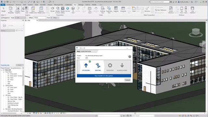Click the queue status bar in Go Live dialog
The image size is (208, 117).
pyautogui.click(x=104, y=76)
